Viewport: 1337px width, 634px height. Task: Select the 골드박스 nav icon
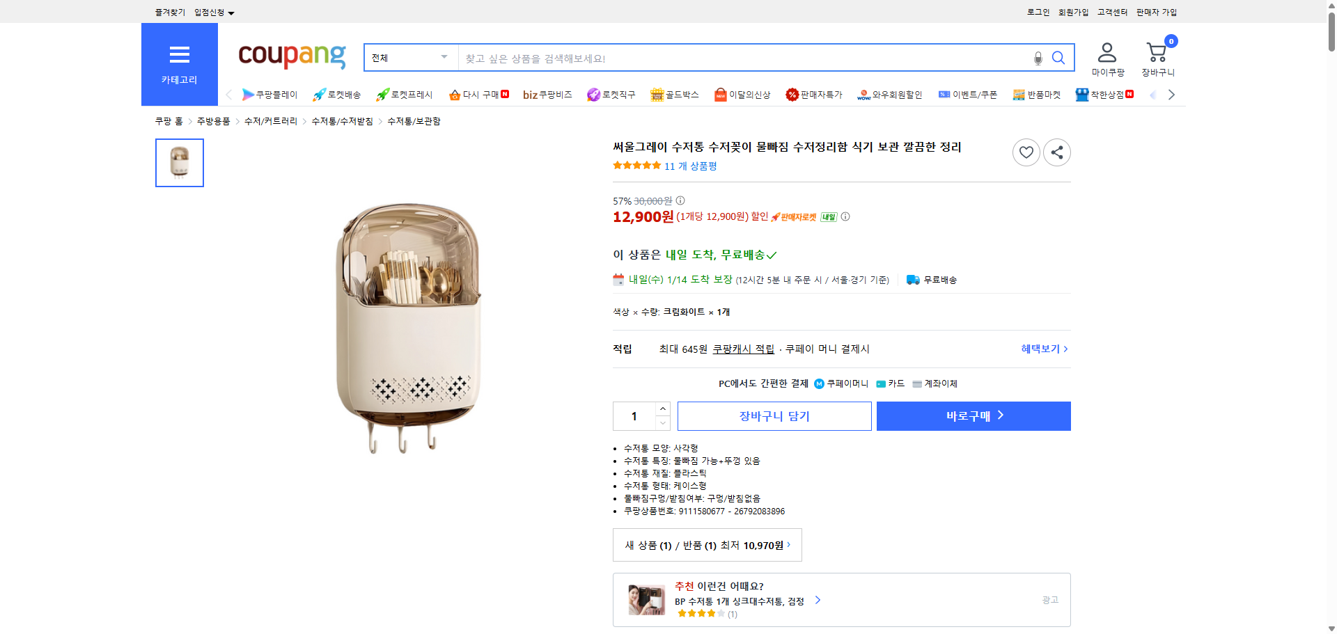674,95
